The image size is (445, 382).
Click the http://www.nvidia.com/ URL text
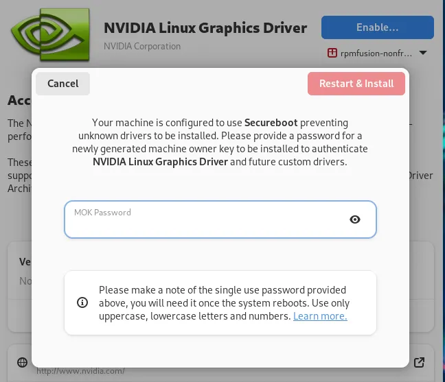click(80, 371)
